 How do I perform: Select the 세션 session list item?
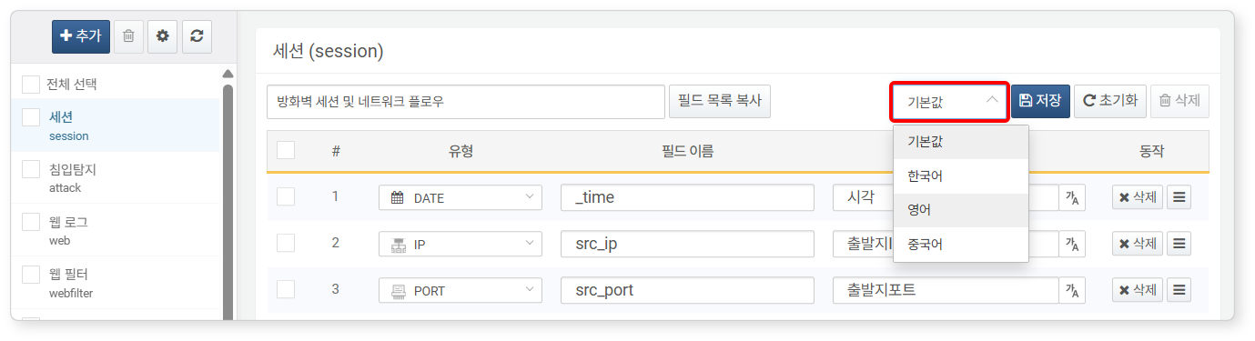[x=115, y=125]
